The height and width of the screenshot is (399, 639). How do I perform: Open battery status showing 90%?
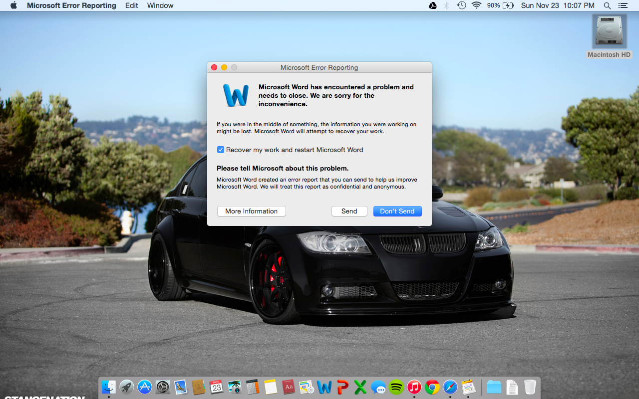pos(501,5)
